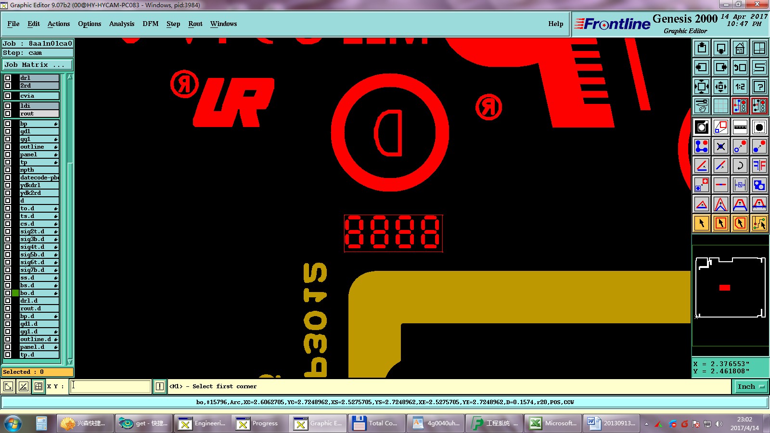Click the pan right view icon
The height and width of the screenshot is (433, 770).
tap(721, 67)
